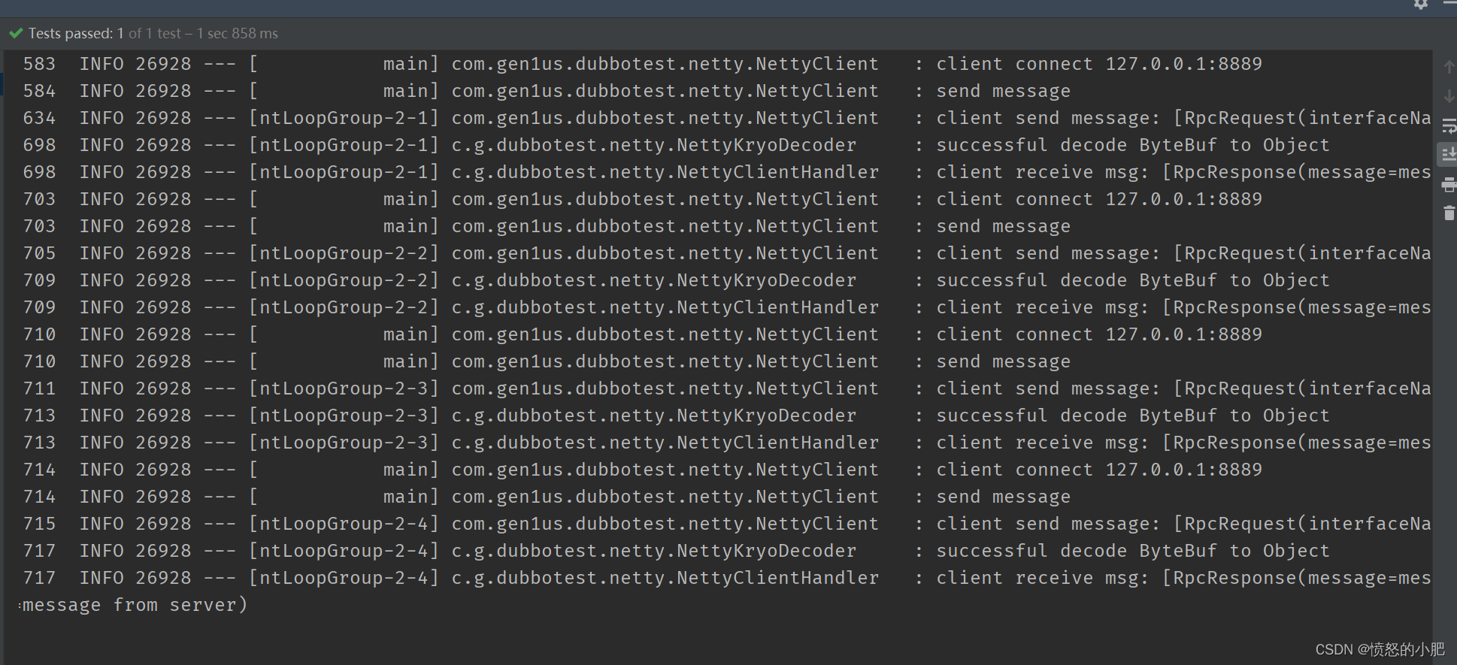Toggle Scroll to End of console

[1448, 155]
